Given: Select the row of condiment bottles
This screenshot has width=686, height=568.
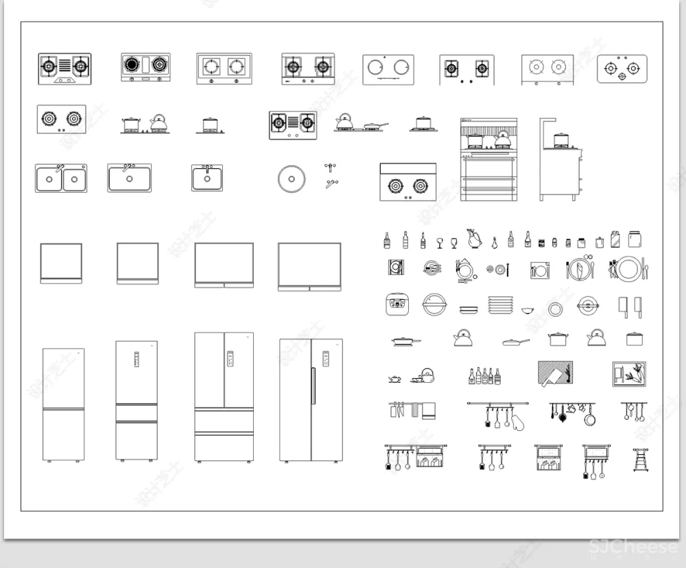Looking at the screenshot, I should (484, 375).
